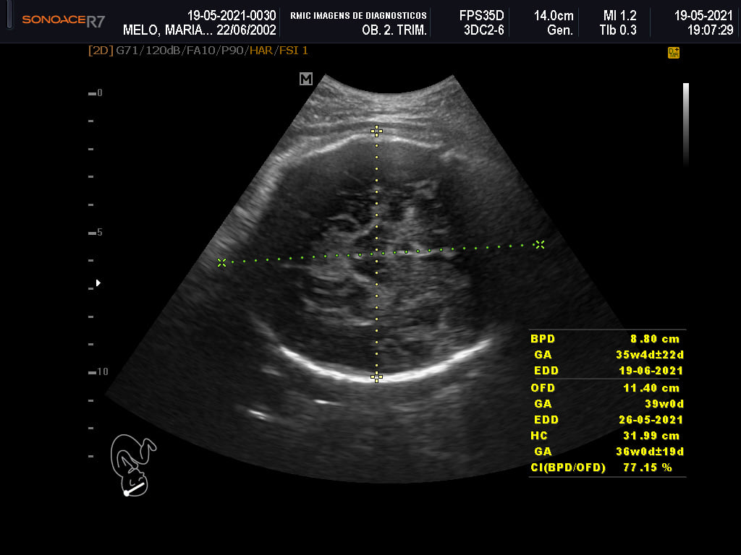
Task: Click the HAR harmonic indicator
Action: pos(261,51)
